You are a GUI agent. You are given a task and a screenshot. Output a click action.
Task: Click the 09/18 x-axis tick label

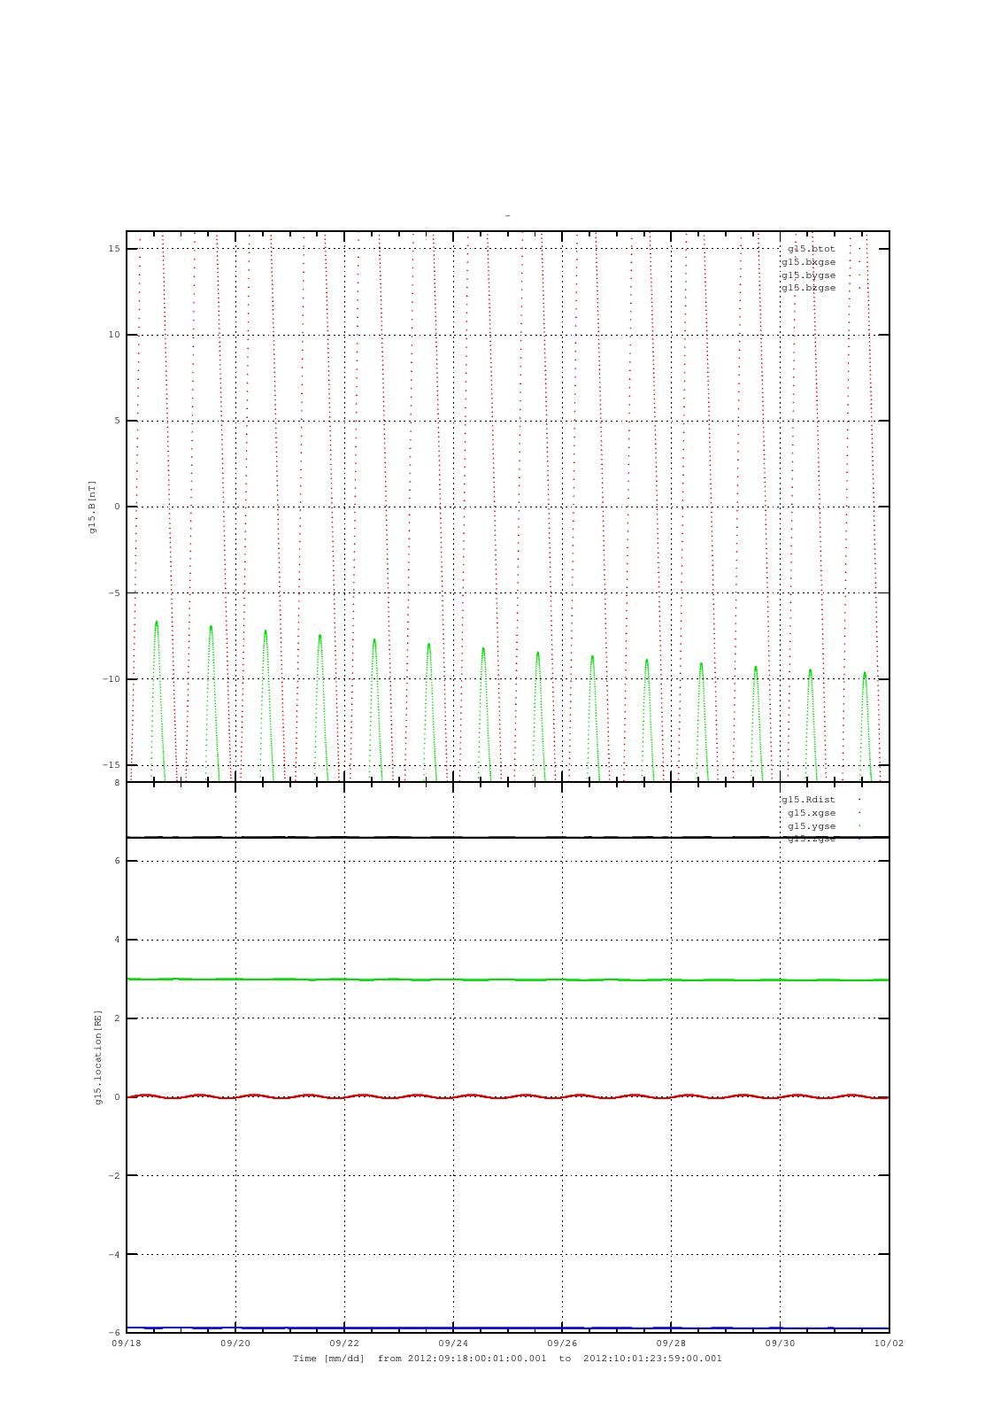pos(126,1343)
